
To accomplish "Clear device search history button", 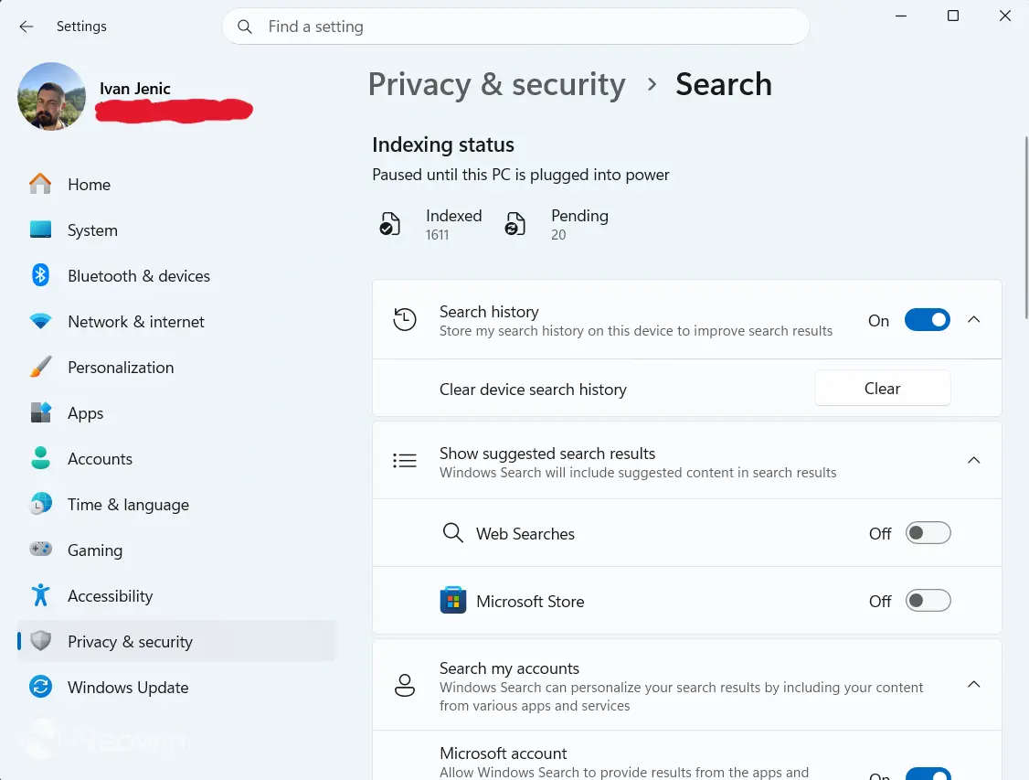I will click(x=882, y=388).
